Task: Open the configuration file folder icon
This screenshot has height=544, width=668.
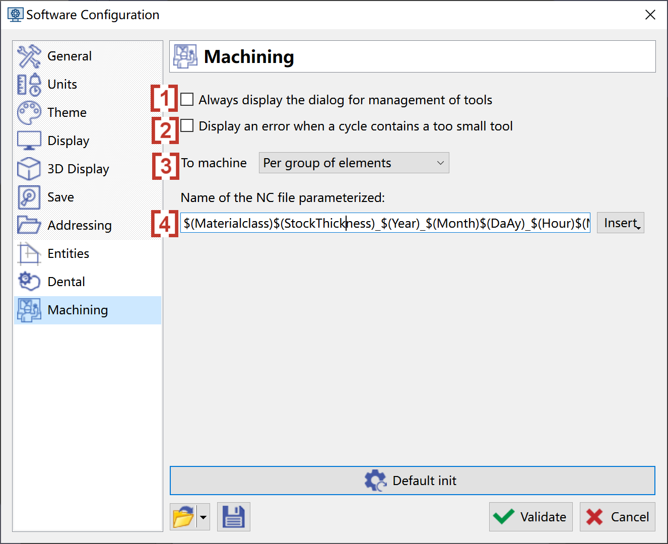Action: (183, 517)
